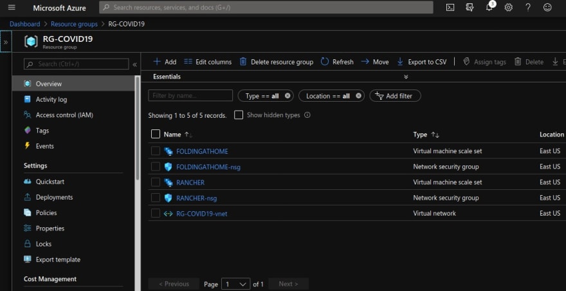Viewport: 566px width, 291px height.
Task: Check the RANCHER row checkbox
Action: (156, 182)
